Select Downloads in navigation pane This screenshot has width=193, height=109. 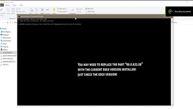[x=6, y=41]
